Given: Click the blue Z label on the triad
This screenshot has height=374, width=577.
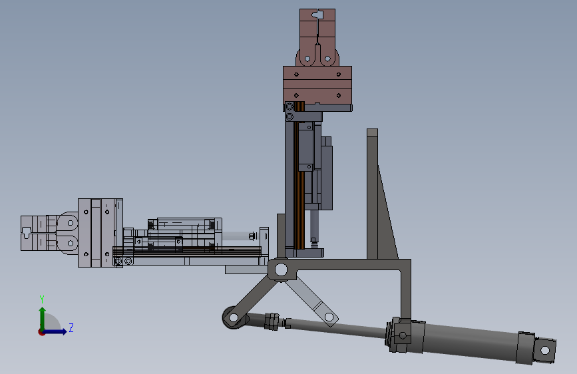Looking at the screenshot, I should (x=71, y=327).
